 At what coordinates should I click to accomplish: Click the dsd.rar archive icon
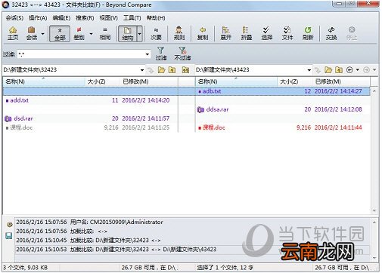[8, 118]
